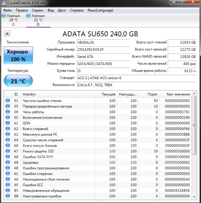Screen dimensions: 201x203
Task: Click status circle for GDN row
Action: tap(8, 123)
